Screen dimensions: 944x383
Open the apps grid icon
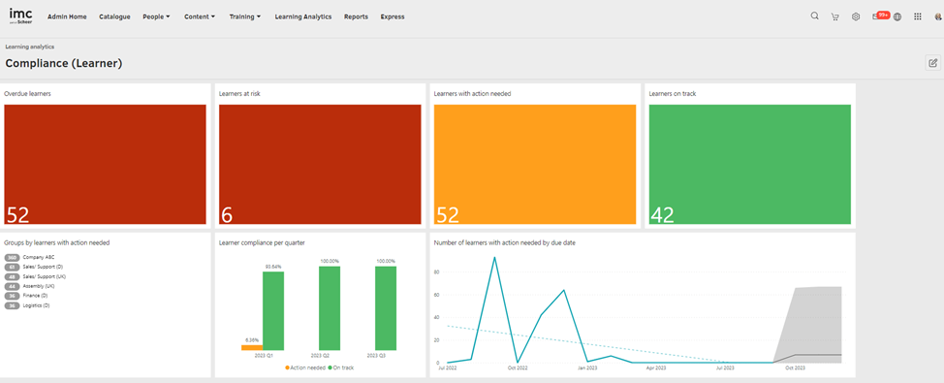pos(918,16)
